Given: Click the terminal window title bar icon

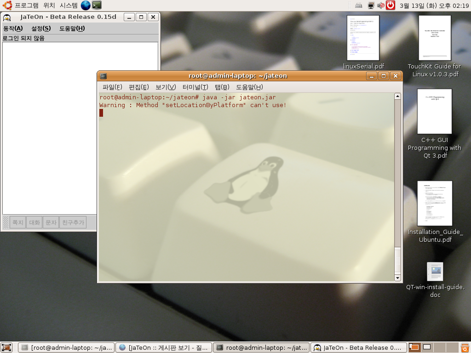Looking at the screenshot, I should 103,76.
